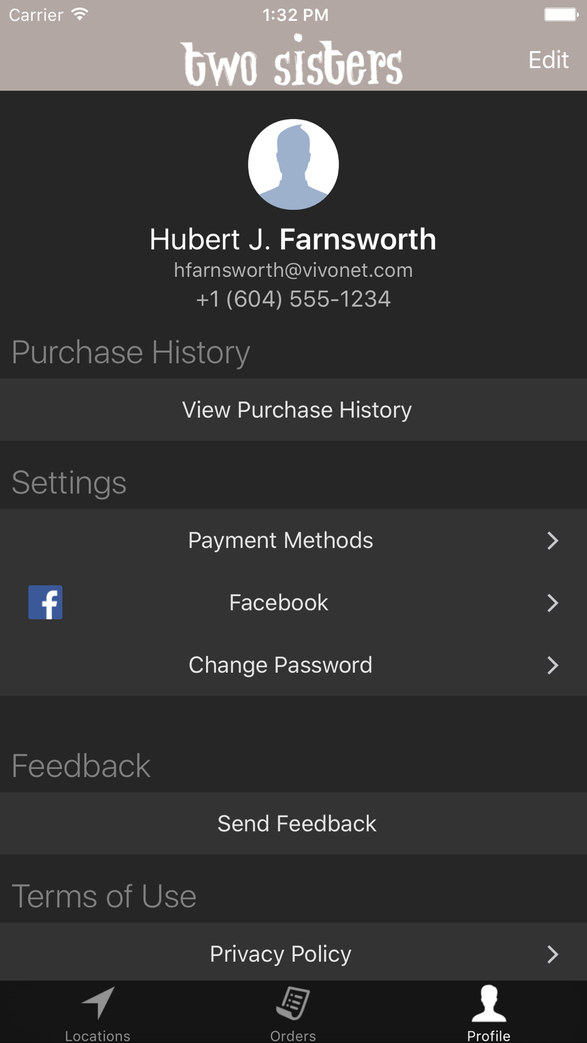Image resolution: width=587 pixels, height=1043 pixels.
Task: Click the Edit button
Action: pos(548,60)
